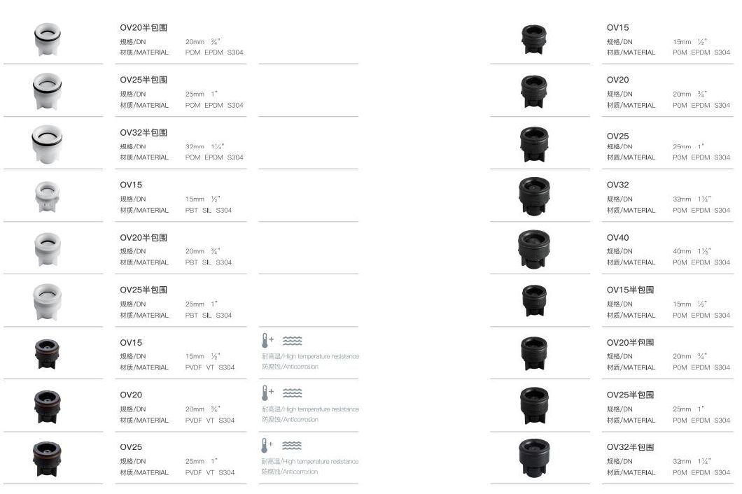Pick the black OV15 POM valve image, top right
The height and width of the screenshot is (494, 742).
(x=534, y=39)
